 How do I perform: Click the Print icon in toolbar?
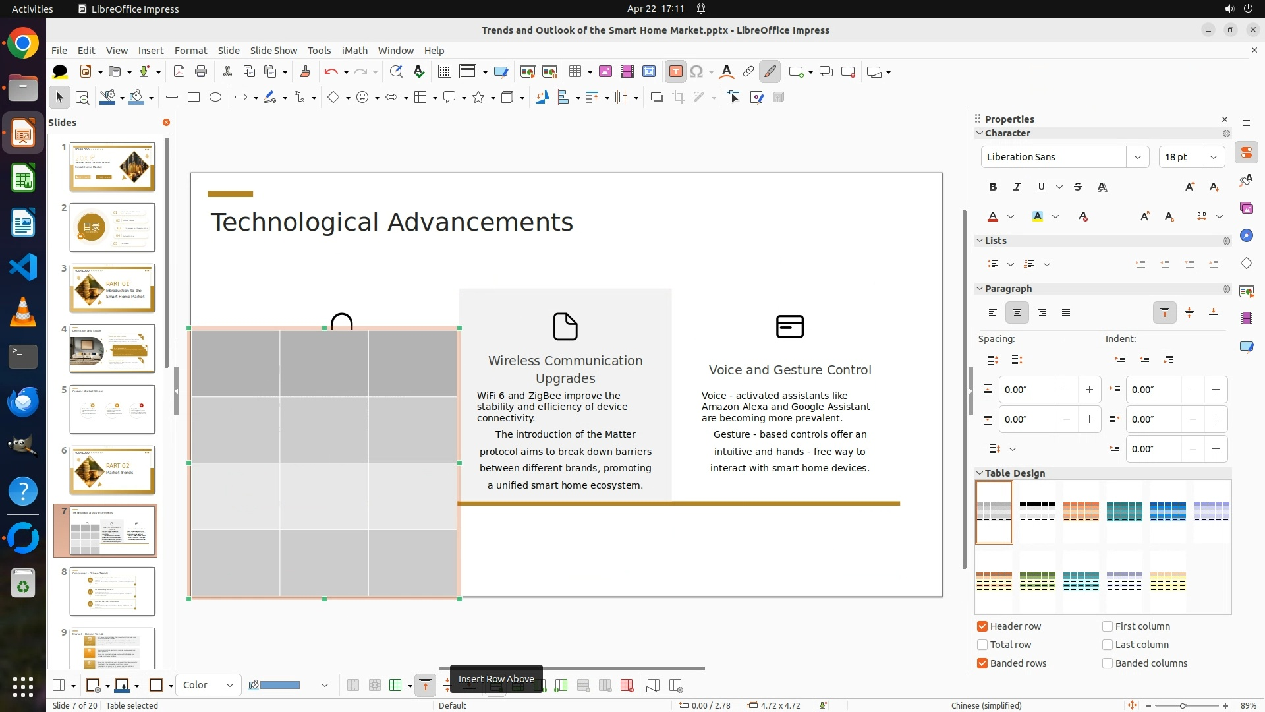(201, 72)
